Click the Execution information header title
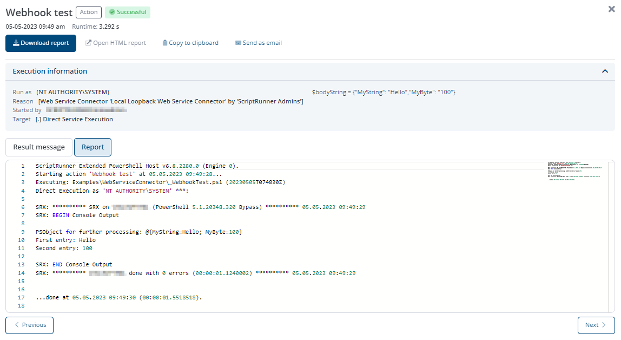 pos(50,71)
